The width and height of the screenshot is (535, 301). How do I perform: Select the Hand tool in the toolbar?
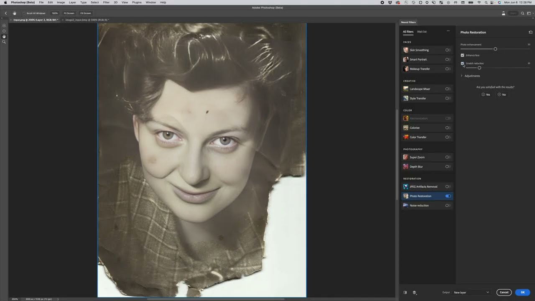[4, 36]
